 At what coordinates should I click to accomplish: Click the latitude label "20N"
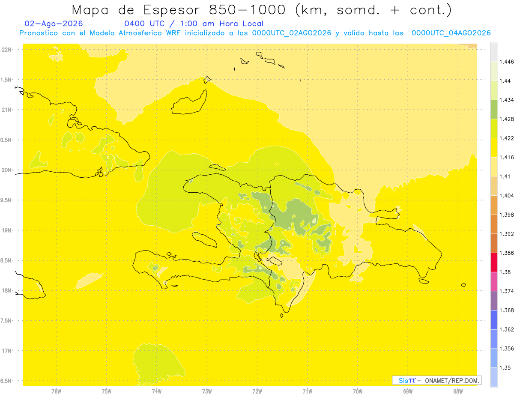[6, 170]
